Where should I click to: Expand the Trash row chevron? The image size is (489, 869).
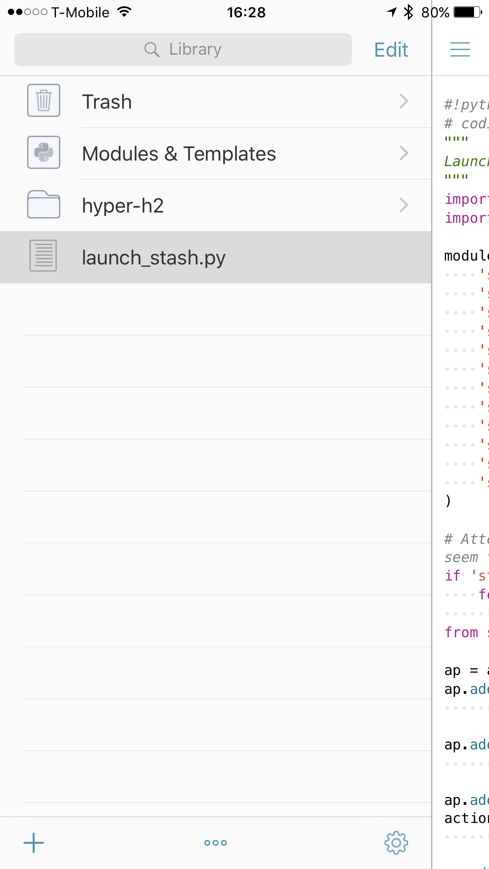404,101
